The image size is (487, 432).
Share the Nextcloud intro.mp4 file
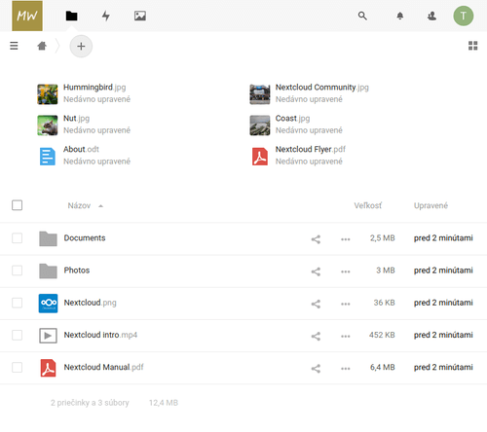point(316,336)
